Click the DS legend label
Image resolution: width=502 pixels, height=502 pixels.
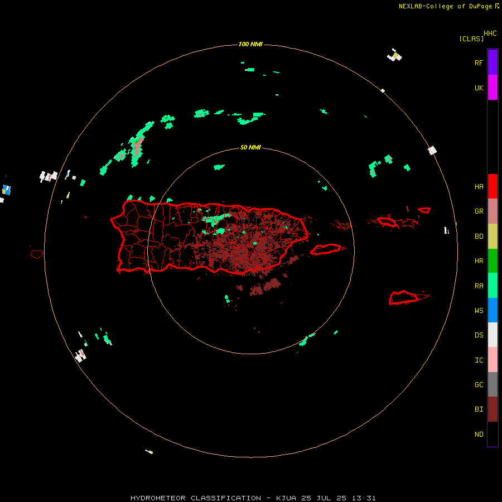click(x=479, y=335)
